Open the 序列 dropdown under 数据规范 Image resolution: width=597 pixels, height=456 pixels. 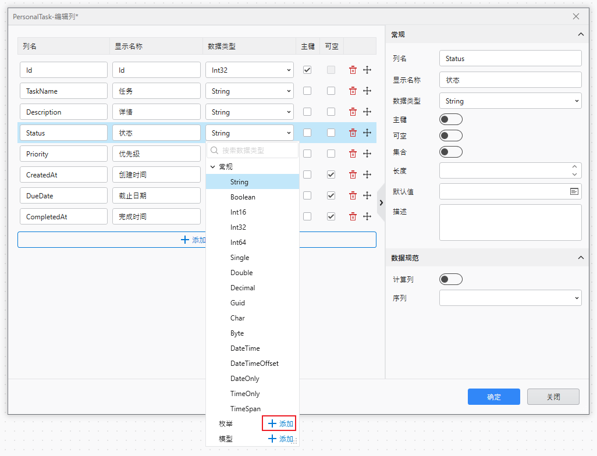[x=510, y=297]
